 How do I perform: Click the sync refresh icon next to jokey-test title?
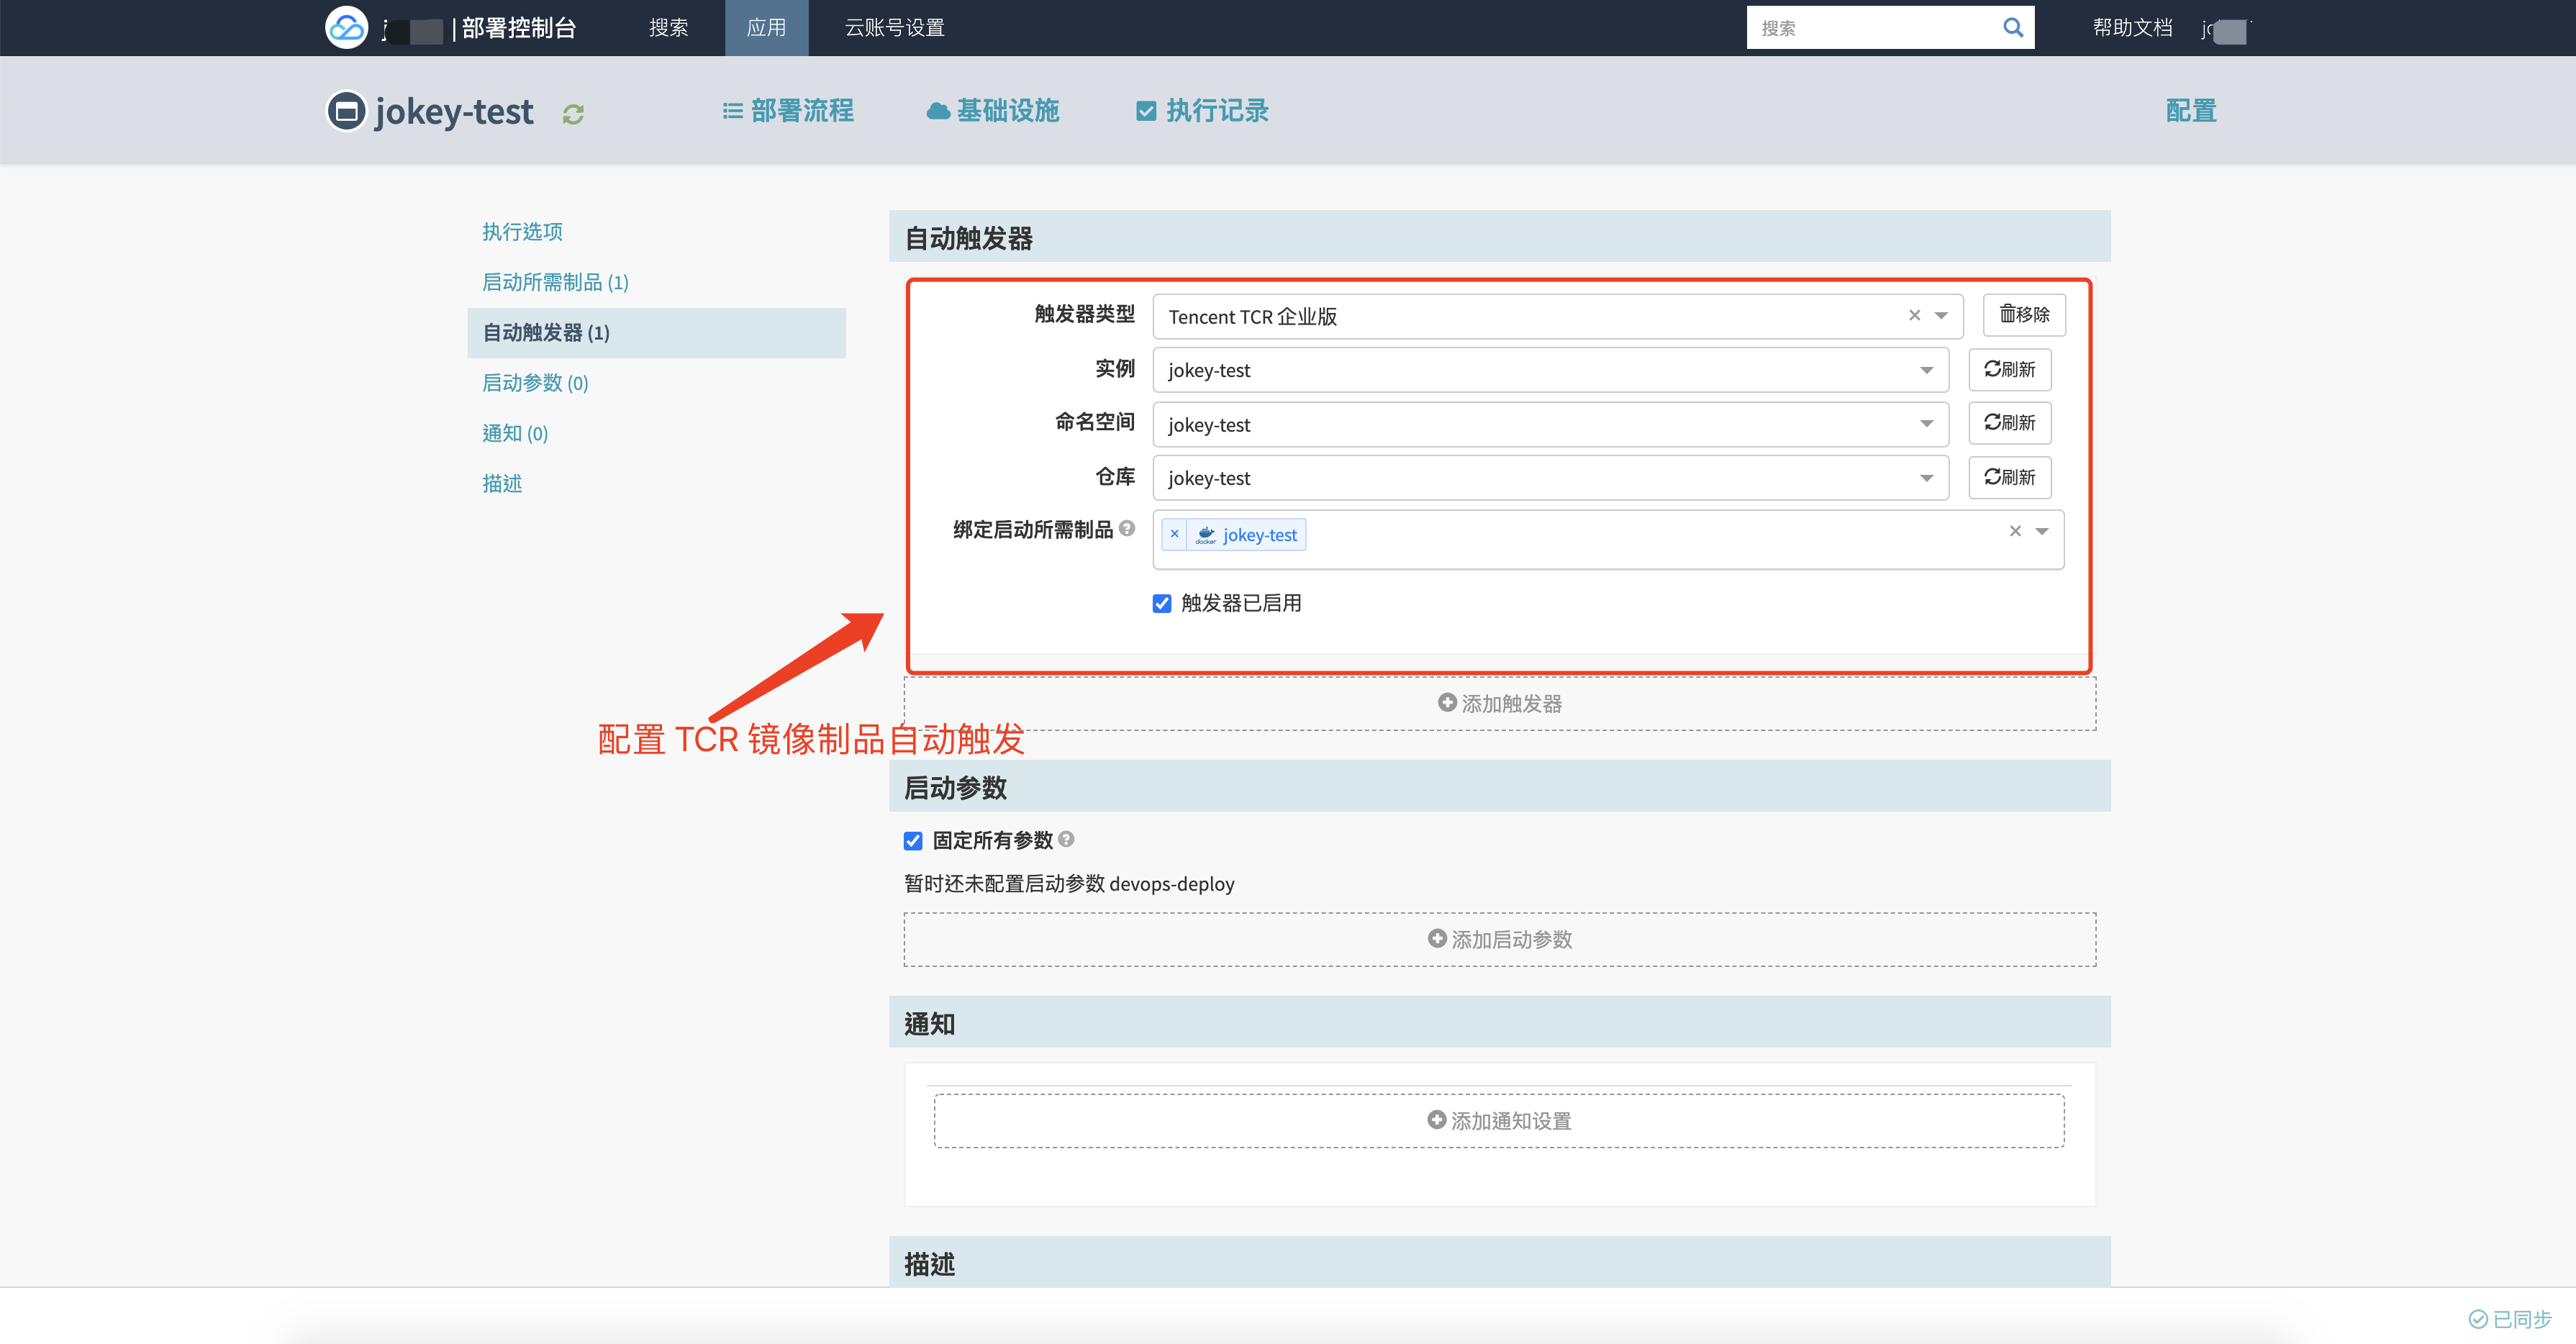[x=574, y=111]
